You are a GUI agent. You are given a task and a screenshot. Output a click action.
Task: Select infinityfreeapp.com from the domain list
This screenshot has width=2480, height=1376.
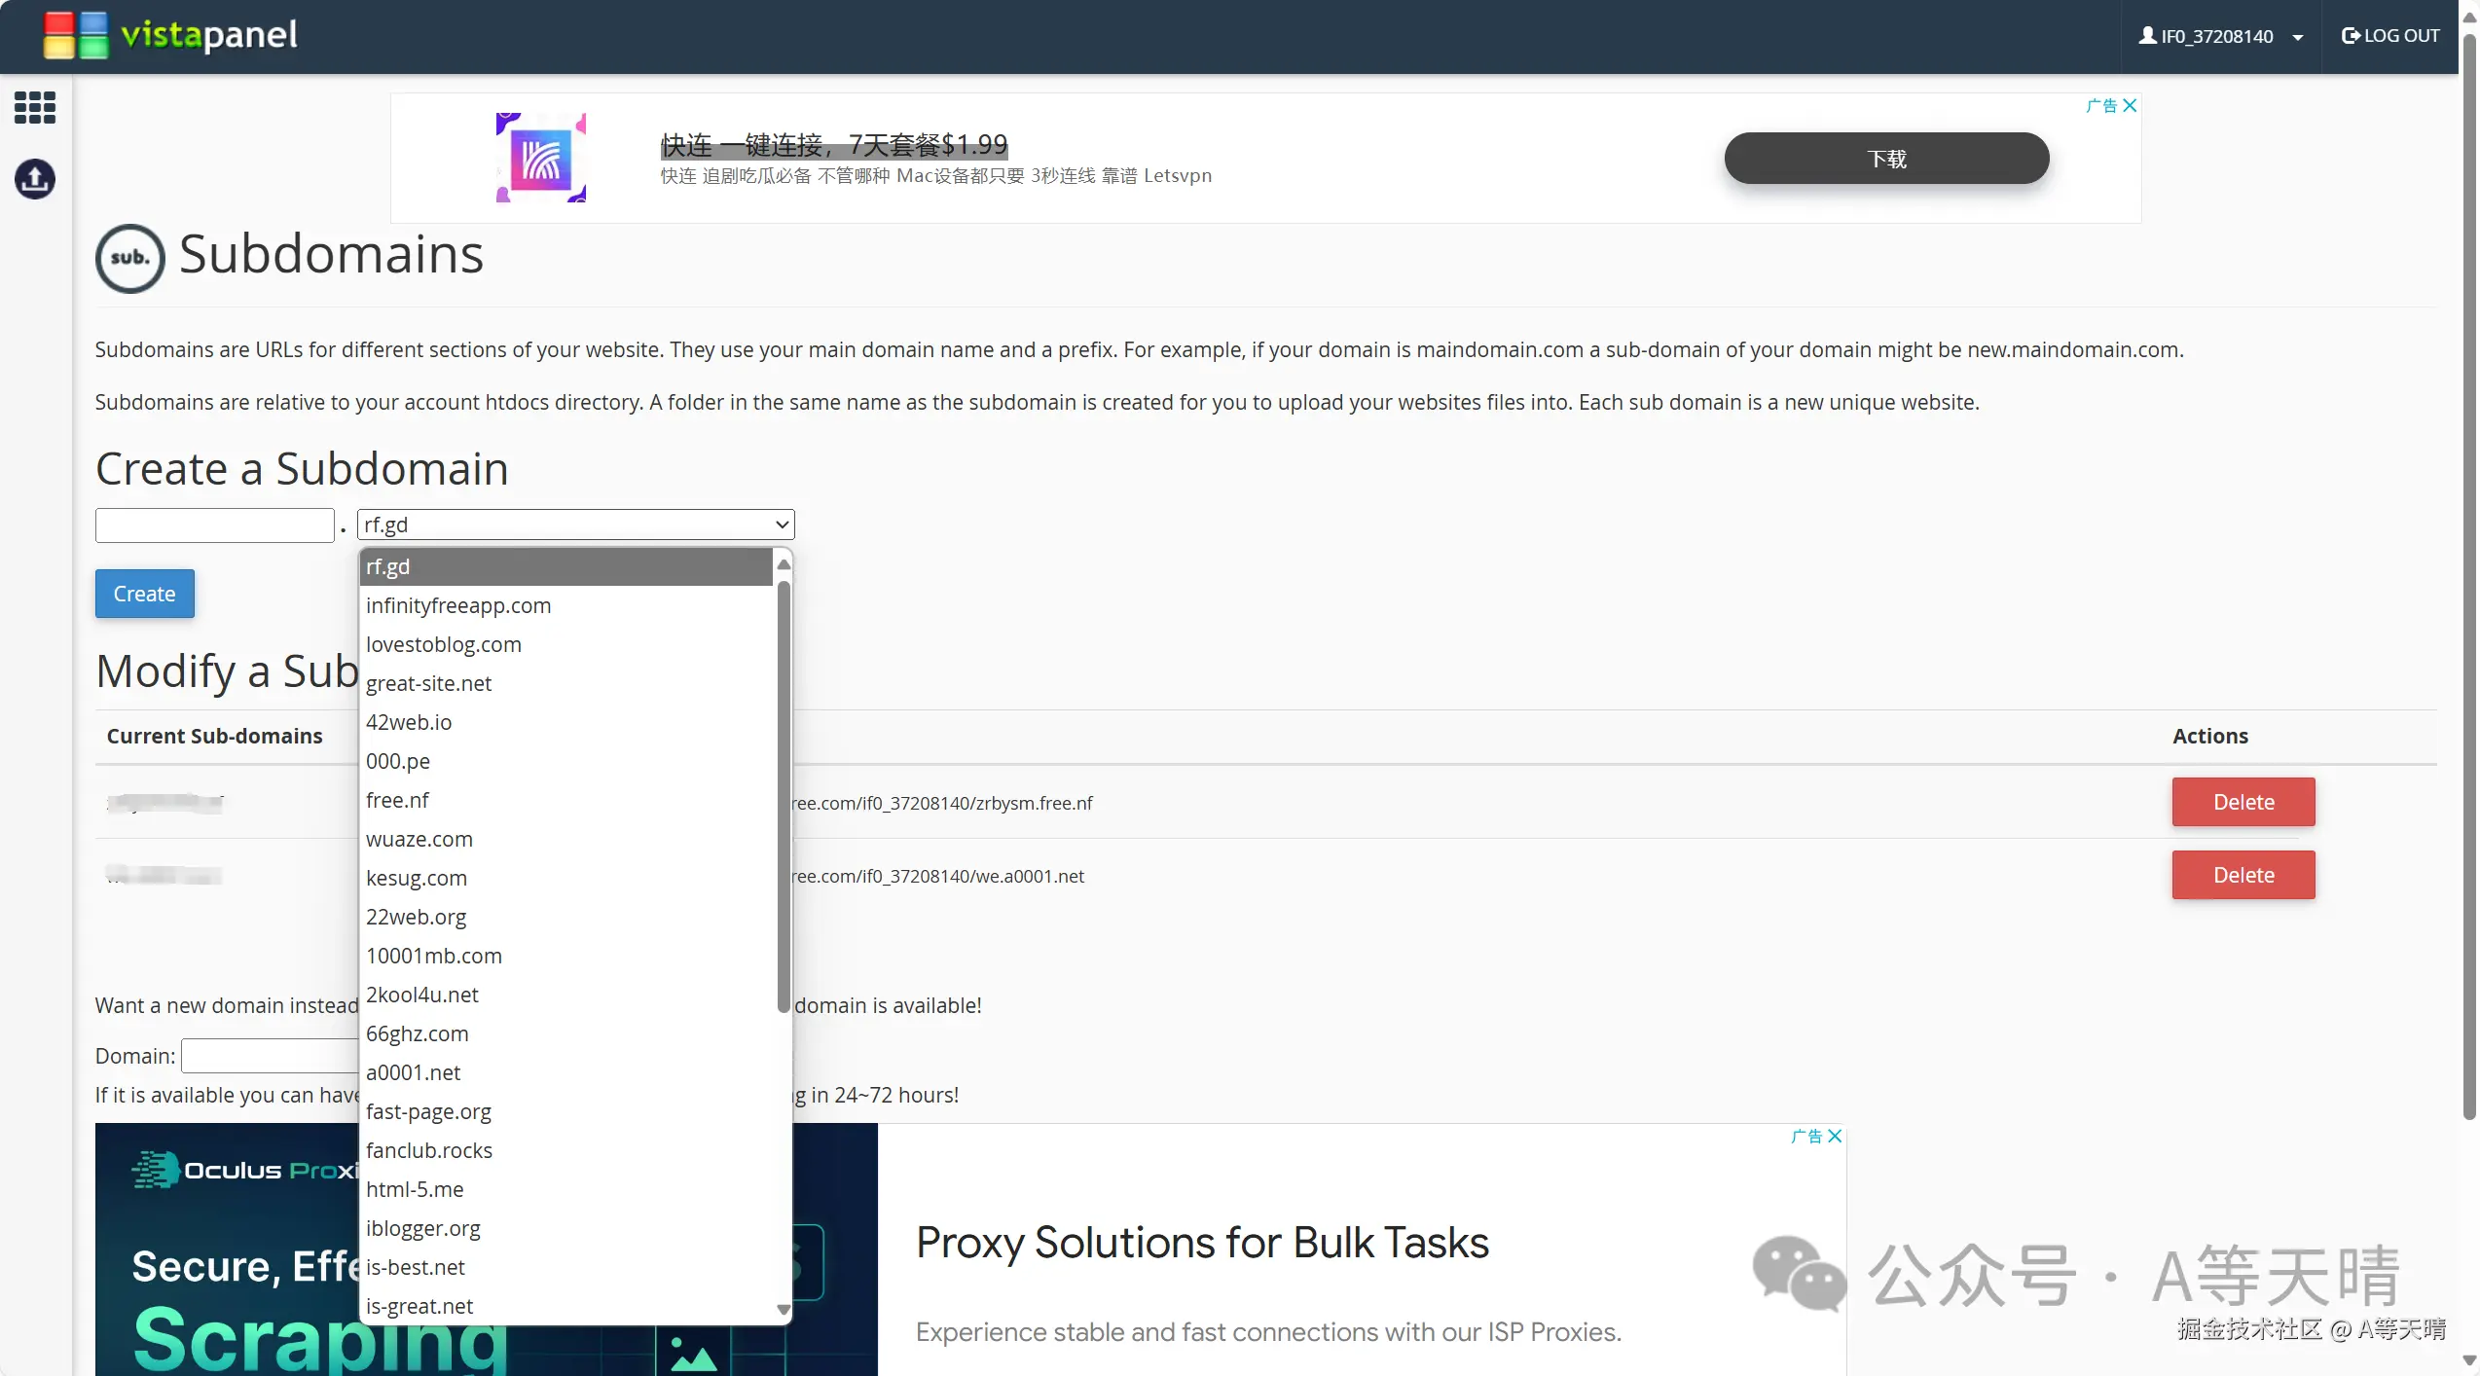pyautogui.click(x=458, y=605)
